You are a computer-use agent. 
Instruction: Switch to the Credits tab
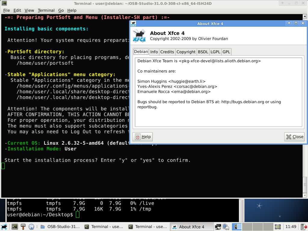(167, 52)
